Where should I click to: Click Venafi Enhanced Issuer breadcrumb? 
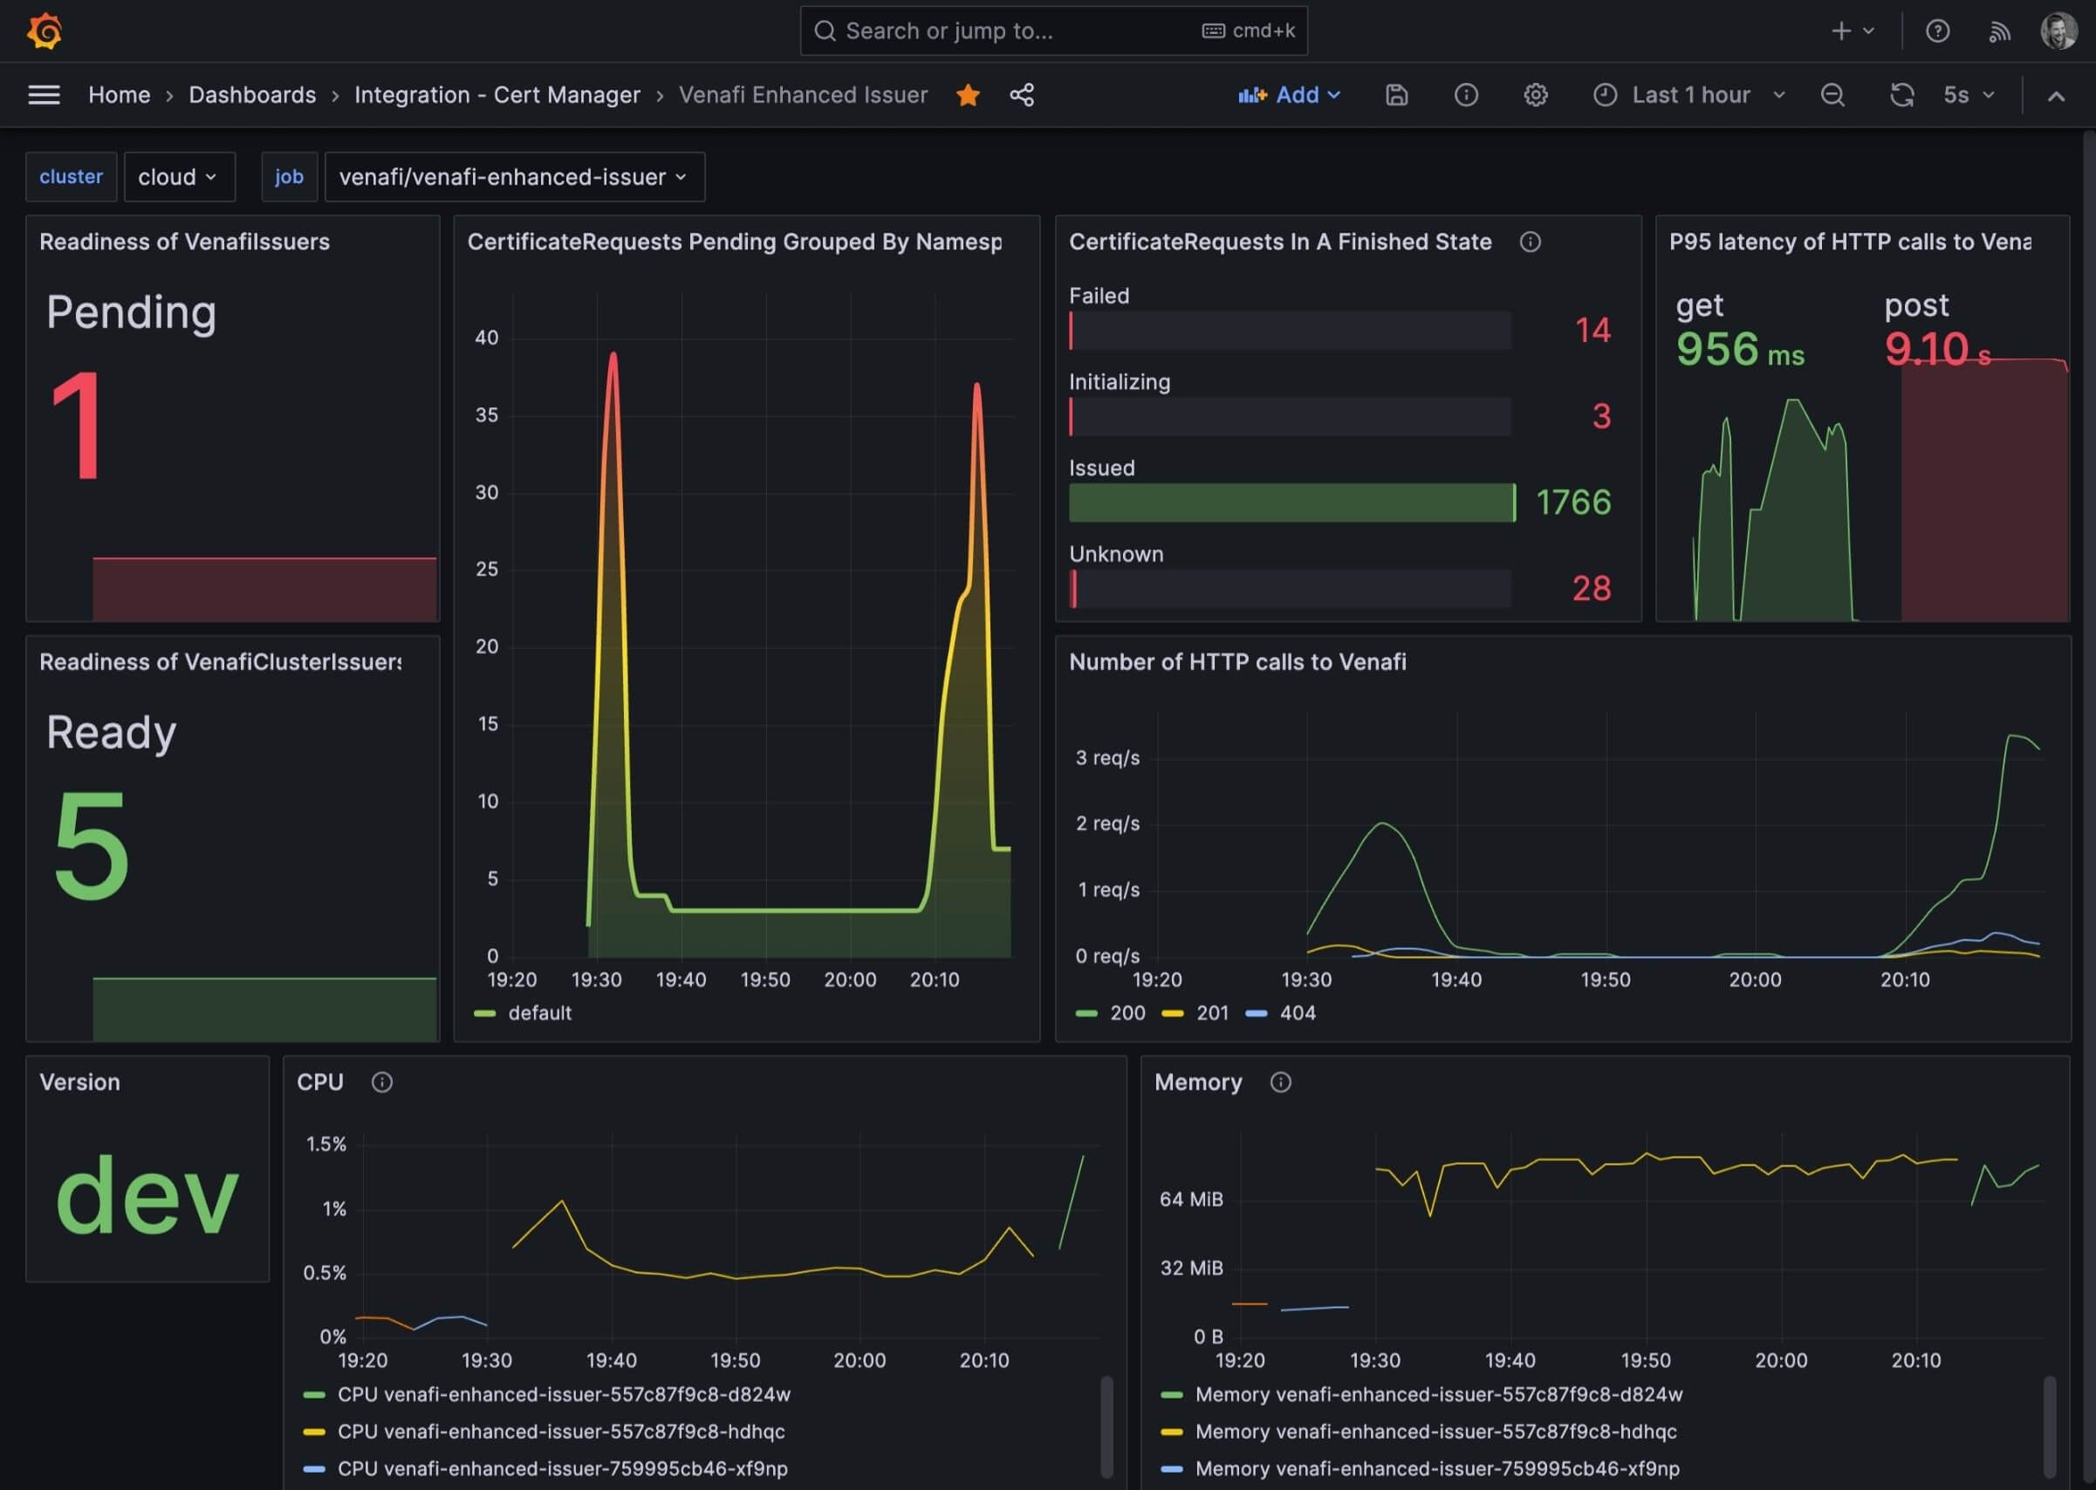[x=803, y=94]
